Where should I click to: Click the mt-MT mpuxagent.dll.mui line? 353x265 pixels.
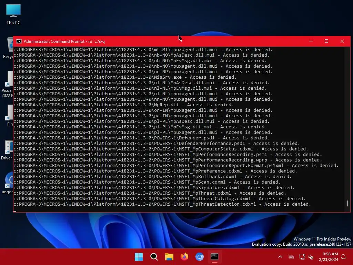click(x=143, y=50)
